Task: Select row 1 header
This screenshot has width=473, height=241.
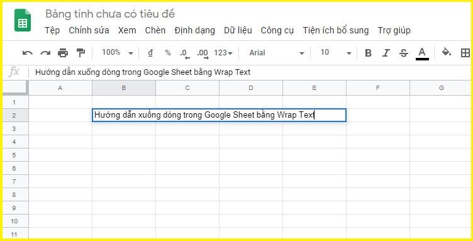Action: tap(15, 102)
